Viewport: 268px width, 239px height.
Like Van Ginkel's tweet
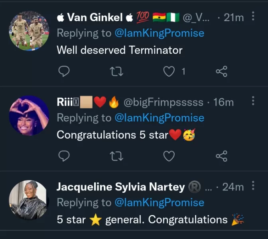click(x=169, y=71)
